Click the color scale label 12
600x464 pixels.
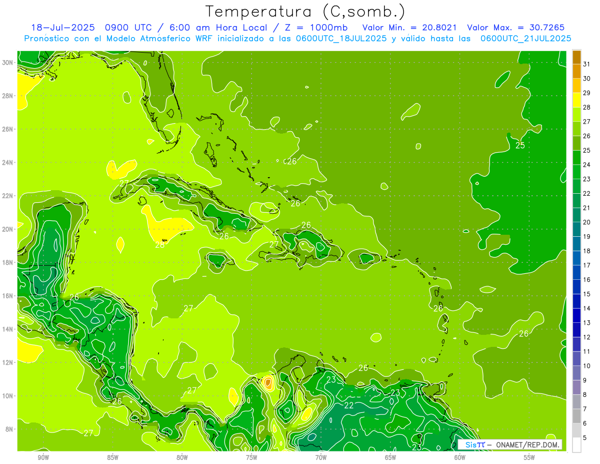586,337
